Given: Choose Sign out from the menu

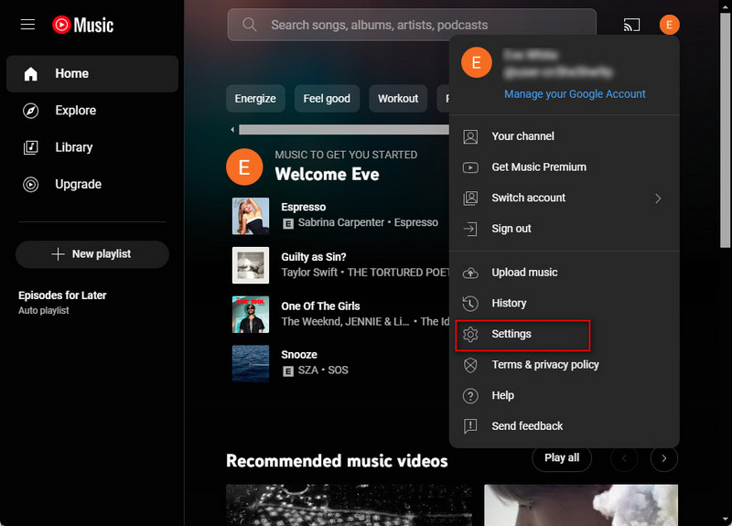Looking at the screenshot, I should pyautogui.click(x=564, y=229).
